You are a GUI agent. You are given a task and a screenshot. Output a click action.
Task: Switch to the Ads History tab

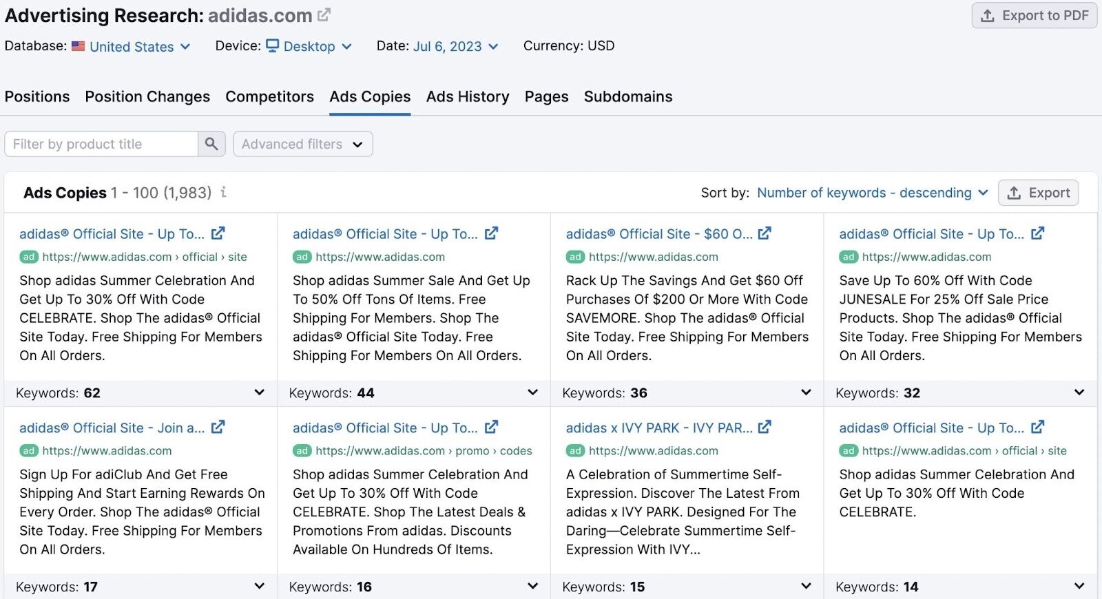click(x=468, y=96)
